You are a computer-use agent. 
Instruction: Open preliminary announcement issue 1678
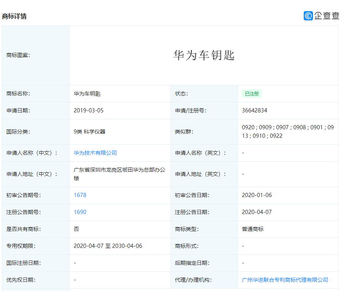pos(80,195)
